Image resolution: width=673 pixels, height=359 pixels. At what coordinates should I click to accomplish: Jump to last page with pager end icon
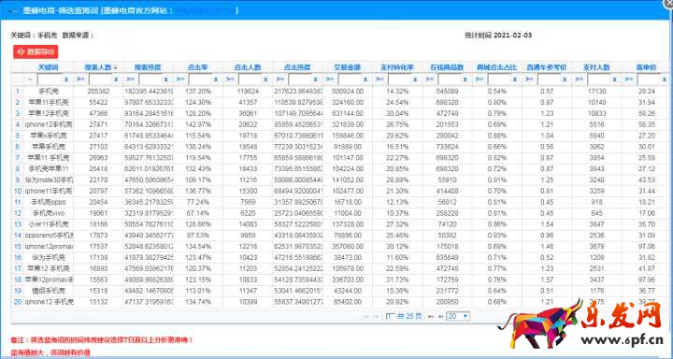(x=440, y=317)
